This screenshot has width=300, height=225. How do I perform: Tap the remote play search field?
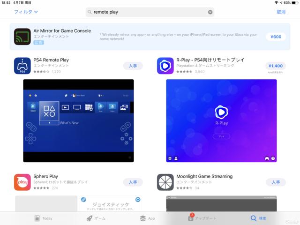(150, 12)
